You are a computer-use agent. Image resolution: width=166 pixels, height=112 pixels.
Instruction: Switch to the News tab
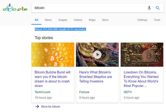pyautogui.click(x=48, y=20)
